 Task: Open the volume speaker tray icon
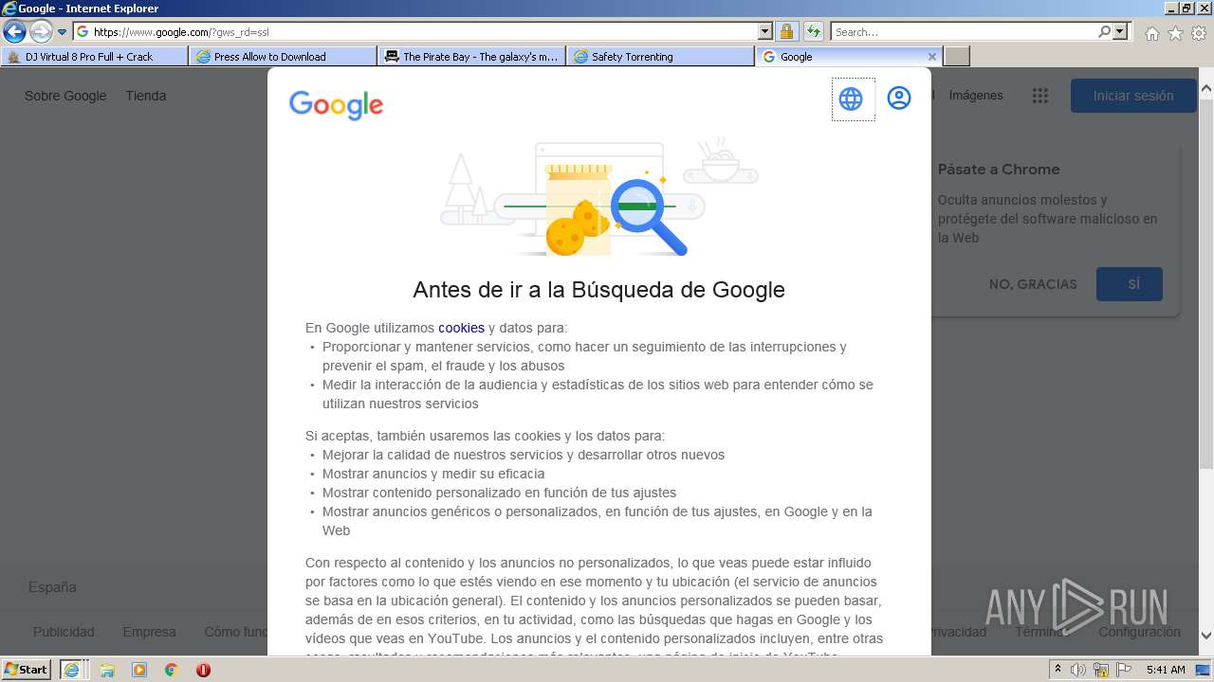[1078, 670]
